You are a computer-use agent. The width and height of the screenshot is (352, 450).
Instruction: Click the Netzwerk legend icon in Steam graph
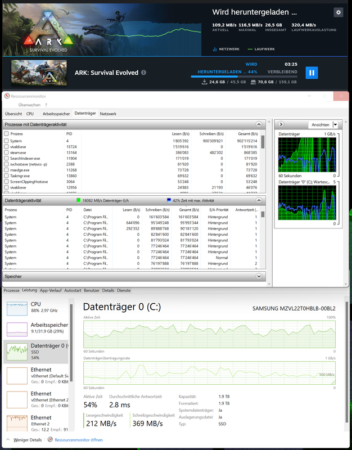pos(215,49)
